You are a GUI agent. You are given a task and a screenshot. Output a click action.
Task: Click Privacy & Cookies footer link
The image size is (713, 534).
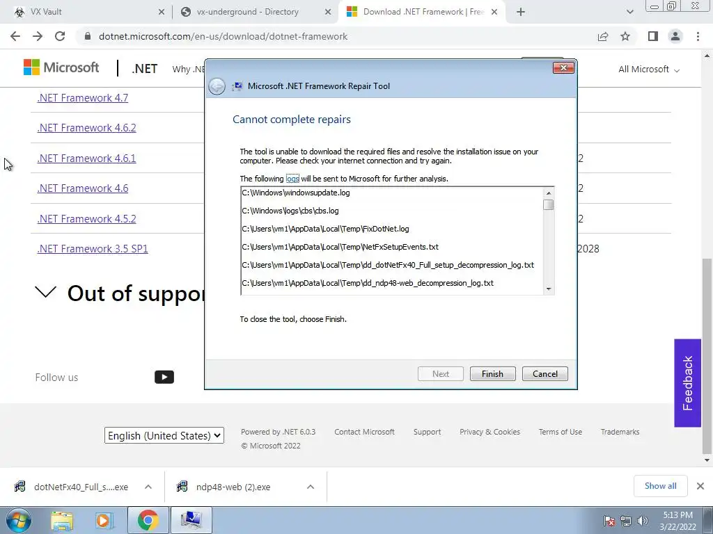tap(489, 432)
